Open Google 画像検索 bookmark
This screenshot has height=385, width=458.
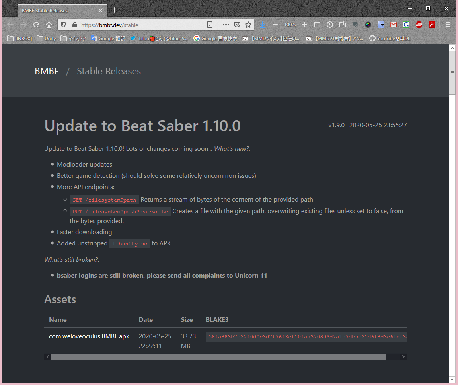pyautogui.click(x=215, y=39)
